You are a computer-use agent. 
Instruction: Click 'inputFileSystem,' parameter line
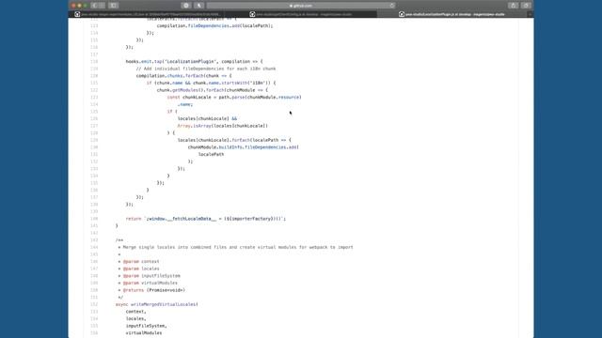(147, 326)
